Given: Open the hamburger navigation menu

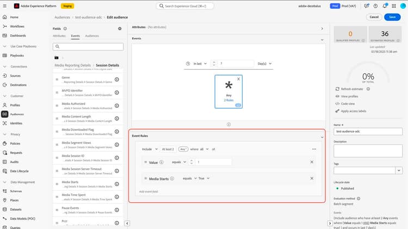Looking at the screenshot, I should tap(4, 6).
